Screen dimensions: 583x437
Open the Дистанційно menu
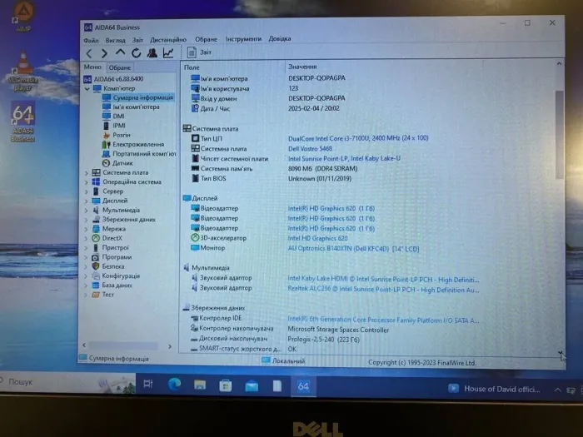(168, 39)
